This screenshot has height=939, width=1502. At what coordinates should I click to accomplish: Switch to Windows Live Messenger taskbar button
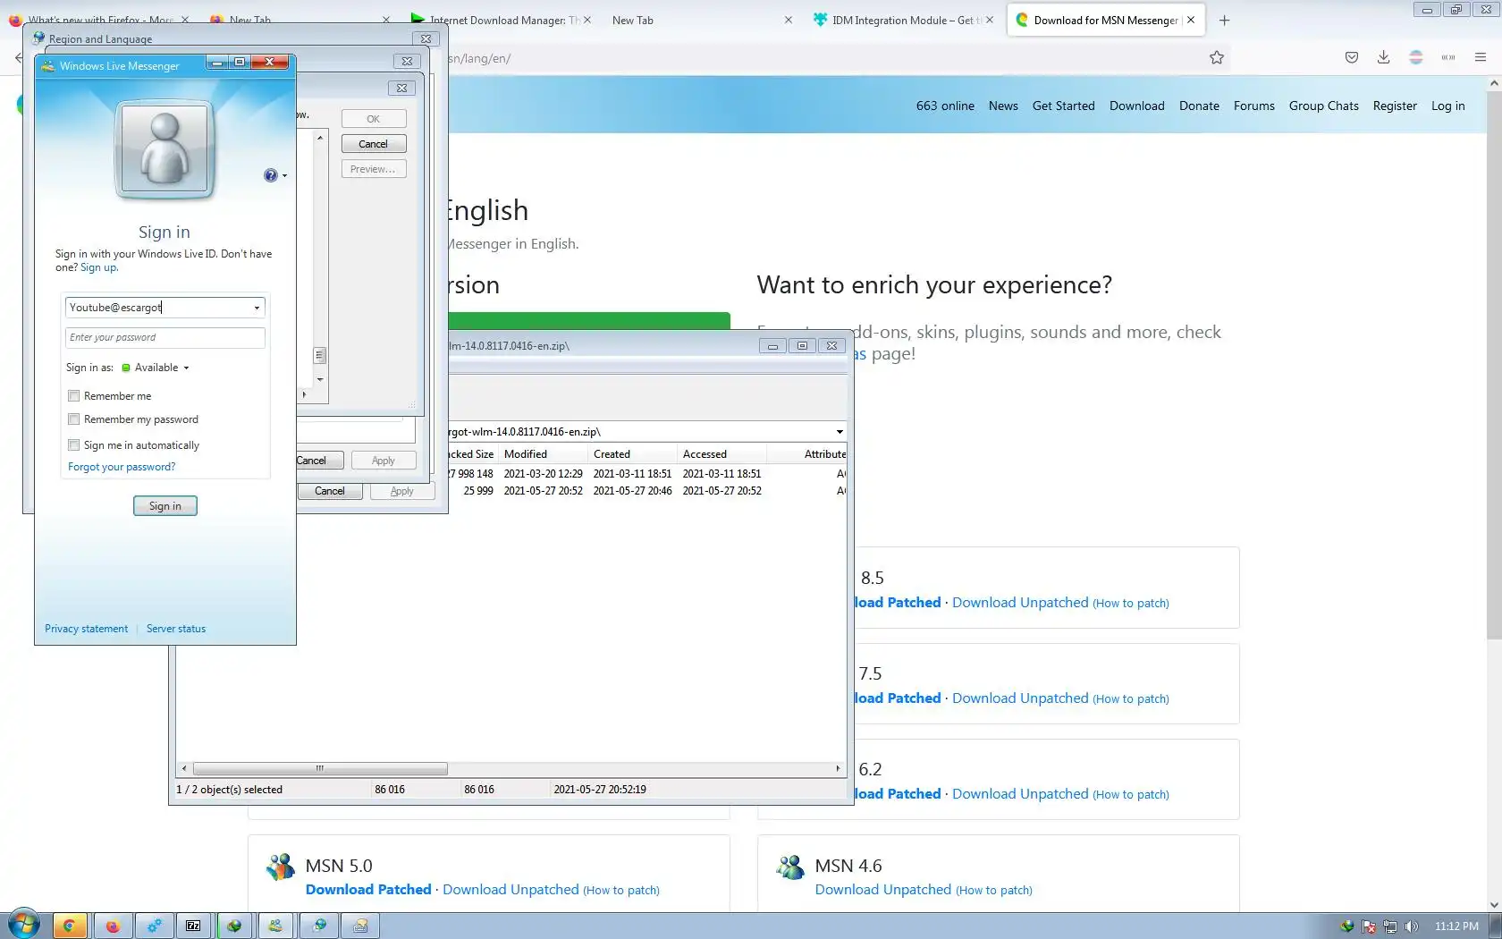[x=276, y=926]
